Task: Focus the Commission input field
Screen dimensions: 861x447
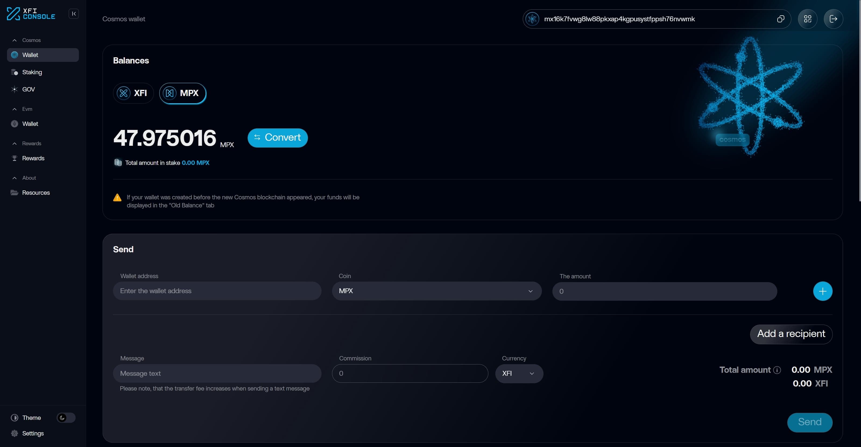Action: click(410, 374)
